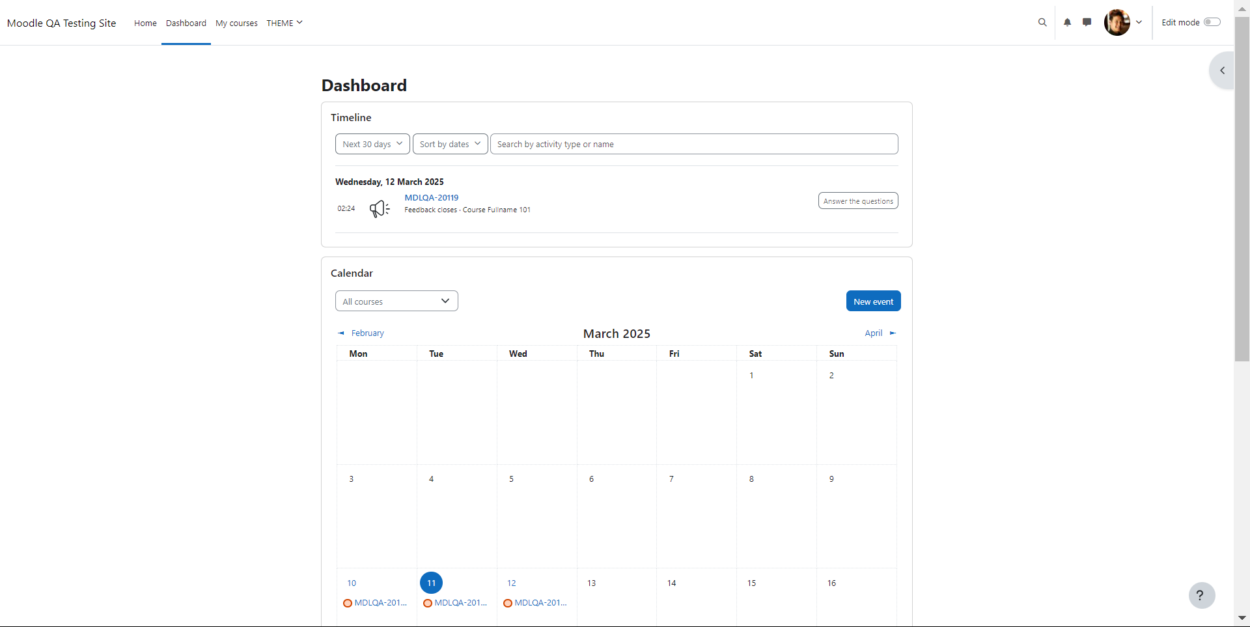The width and height of the screenshot is (1250, 627).
Task: Focus the Search by activity type field
Action: (x=694, y=144)
